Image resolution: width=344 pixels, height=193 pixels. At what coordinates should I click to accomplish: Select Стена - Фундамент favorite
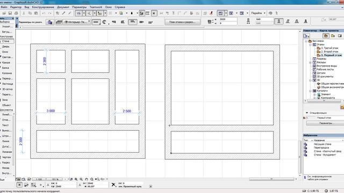325,155
